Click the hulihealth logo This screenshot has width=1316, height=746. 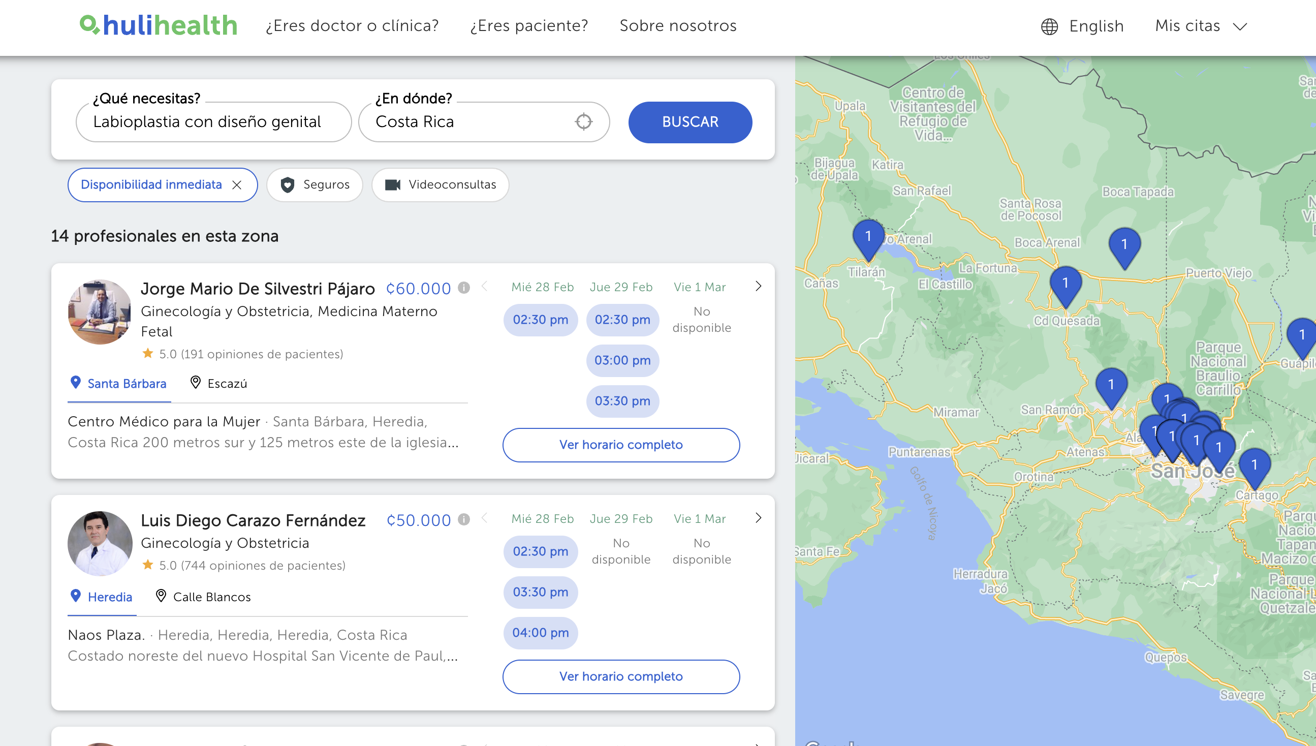click(159, 25)
